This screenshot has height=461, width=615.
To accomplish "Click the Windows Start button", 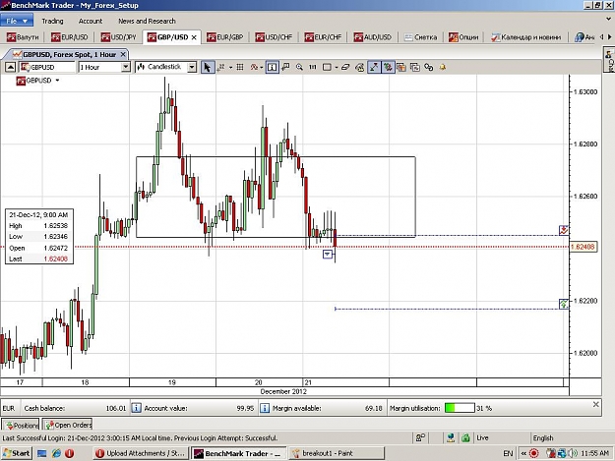I will point(17,453).
